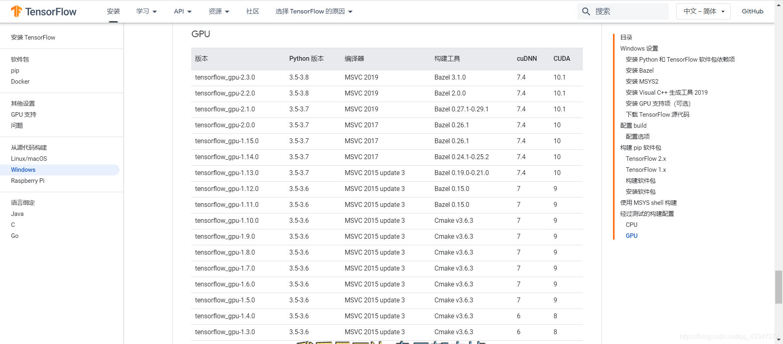Open Linux/macOS build page

pos(29,159)
